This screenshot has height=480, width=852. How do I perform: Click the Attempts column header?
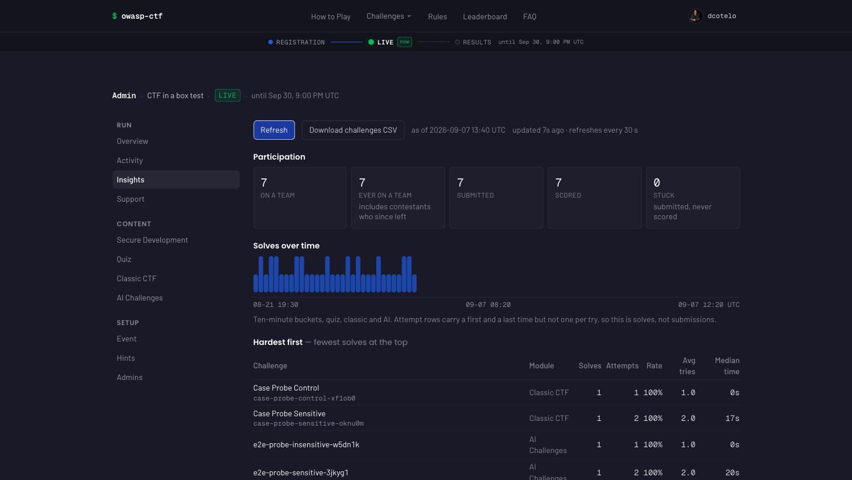point(622,365)
